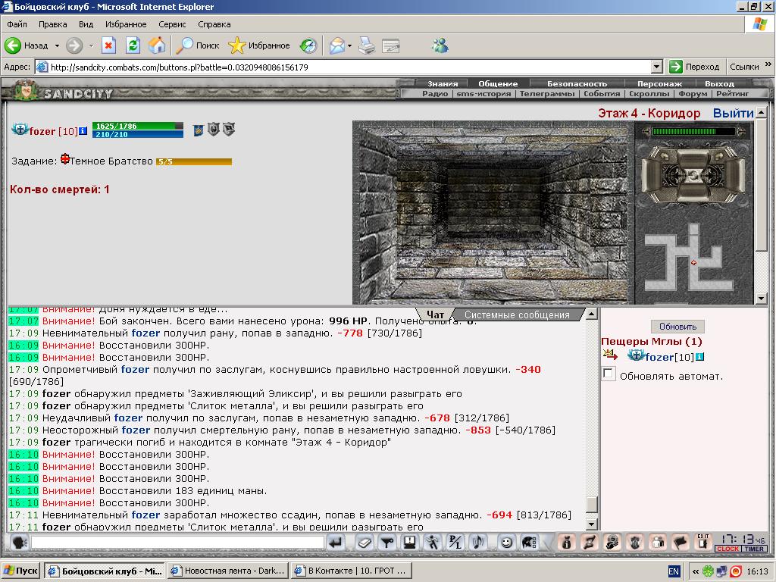Click the Выйти link
This screenshot has height=582, width=776.
733,114
